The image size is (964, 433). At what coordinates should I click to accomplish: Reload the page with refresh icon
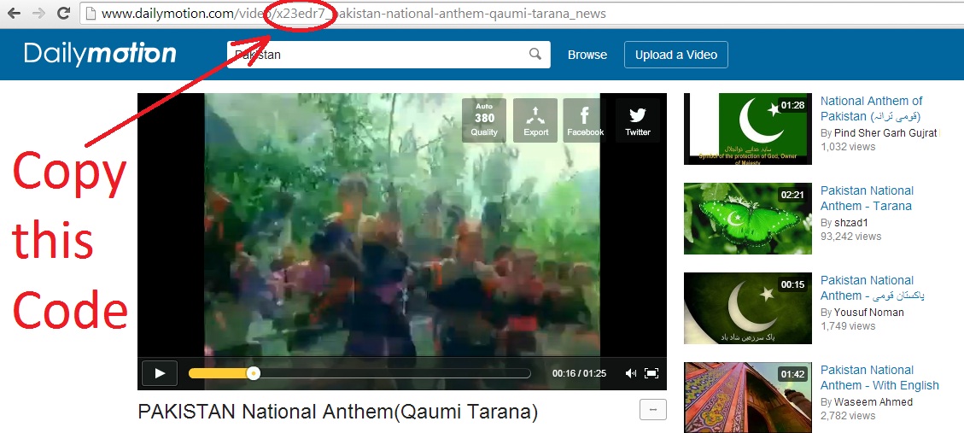pyautogui.click(x=63, y=13)
